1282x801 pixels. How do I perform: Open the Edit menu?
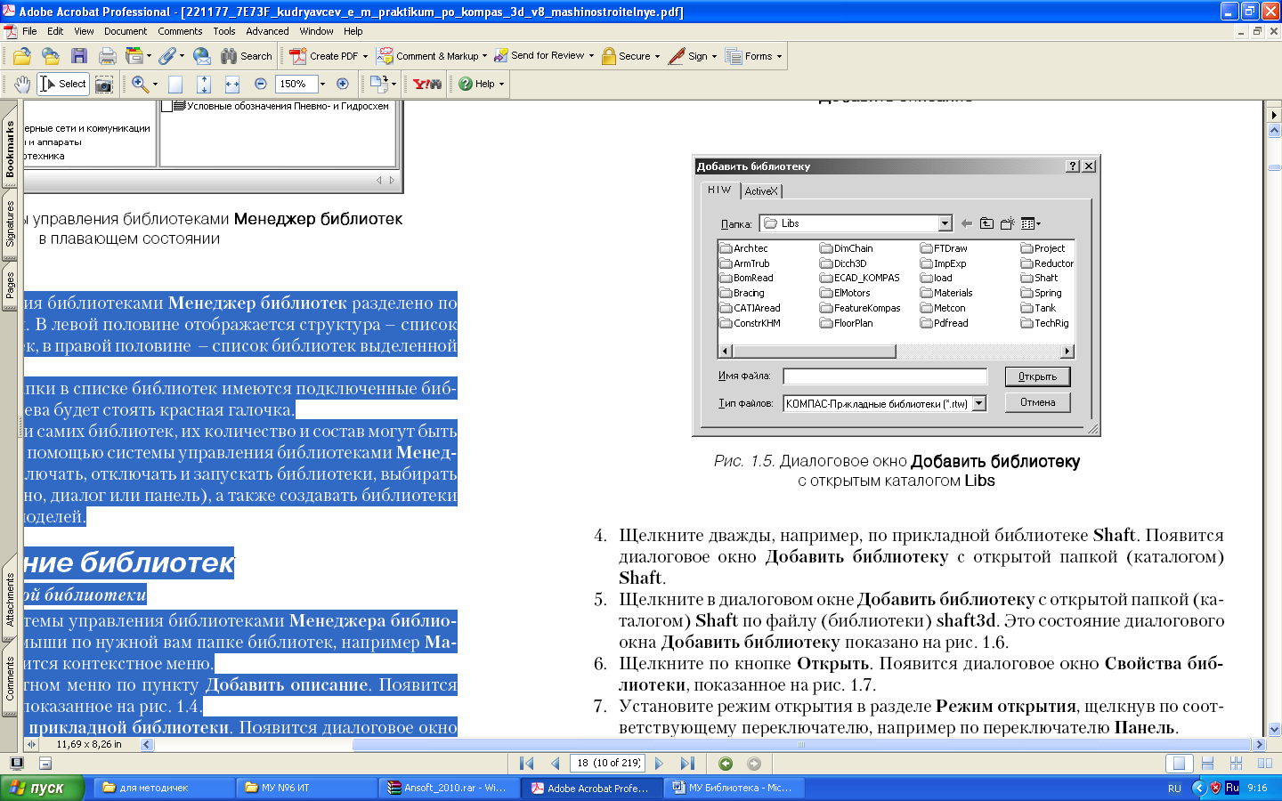[55, 31]
